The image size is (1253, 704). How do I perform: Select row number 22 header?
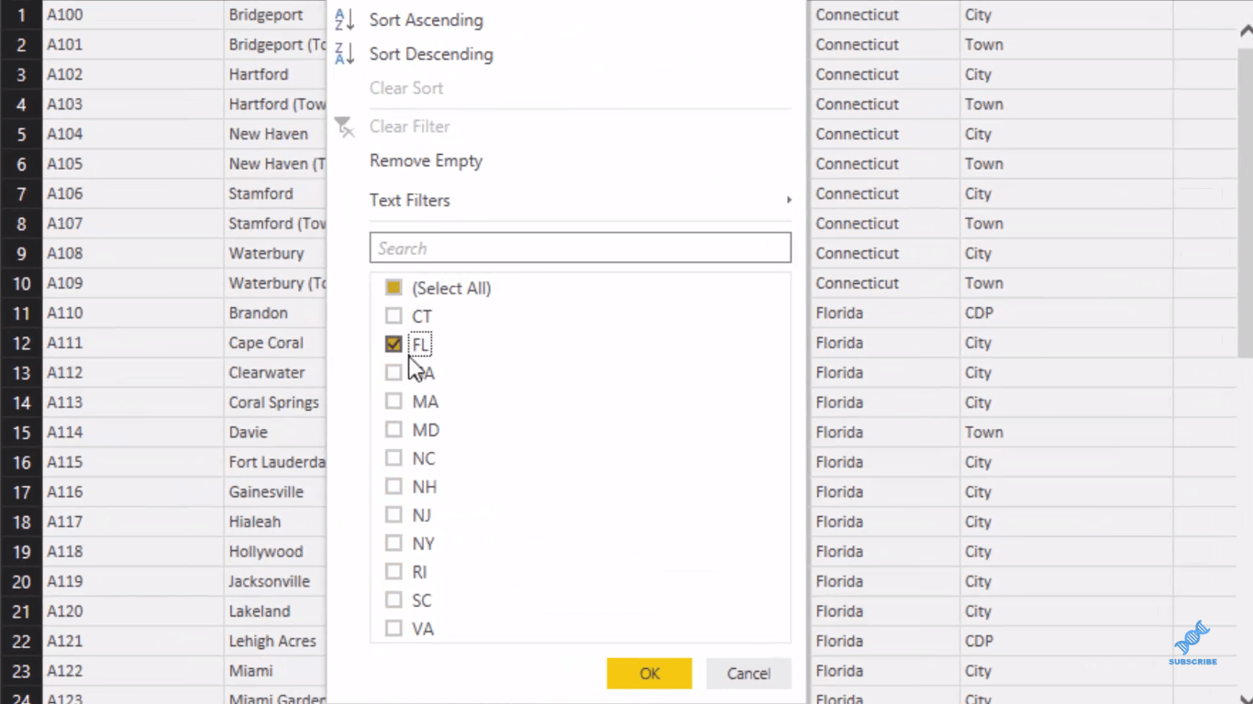(x=22, y=642)
